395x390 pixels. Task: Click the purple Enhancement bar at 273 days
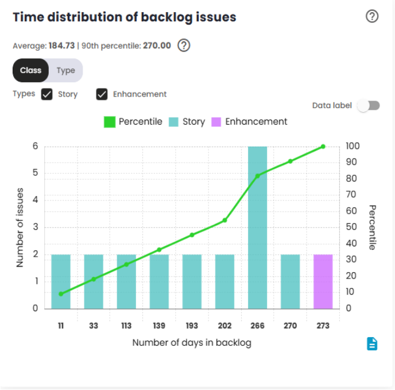323,281
